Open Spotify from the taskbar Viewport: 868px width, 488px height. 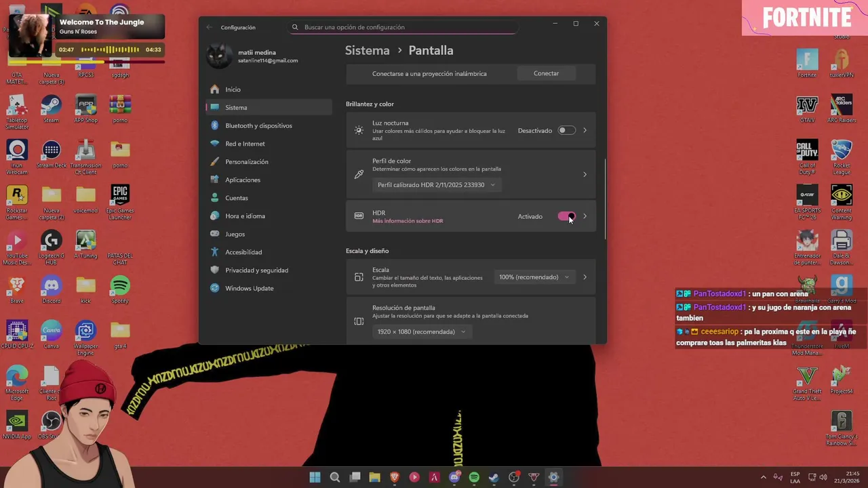(474, 477)
